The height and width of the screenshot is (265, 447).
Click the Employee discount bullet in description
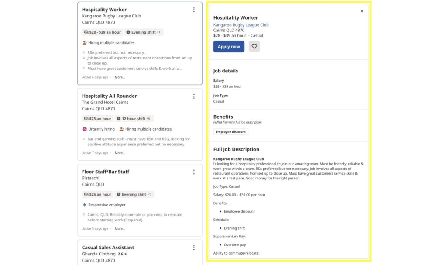click(239, 211)
